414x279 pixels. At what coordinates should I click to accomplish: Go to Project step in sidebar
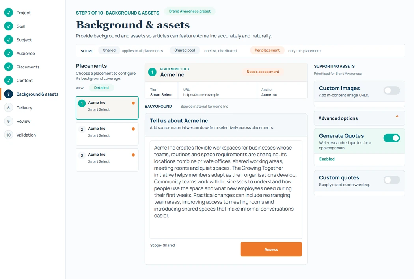coord(23,13)
